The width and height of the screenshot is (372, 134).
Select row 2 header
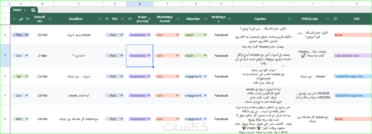coord(5,35)
